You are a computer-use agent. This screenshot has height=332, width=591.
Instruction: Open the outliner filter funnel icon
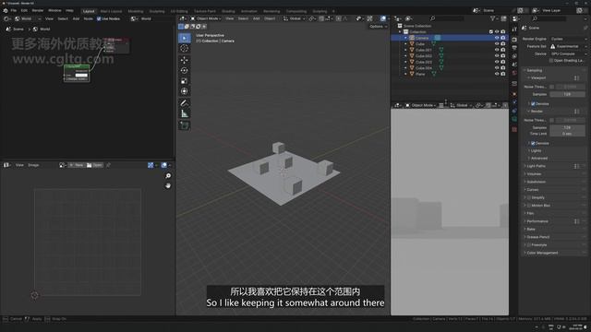(x=493, y=18)
